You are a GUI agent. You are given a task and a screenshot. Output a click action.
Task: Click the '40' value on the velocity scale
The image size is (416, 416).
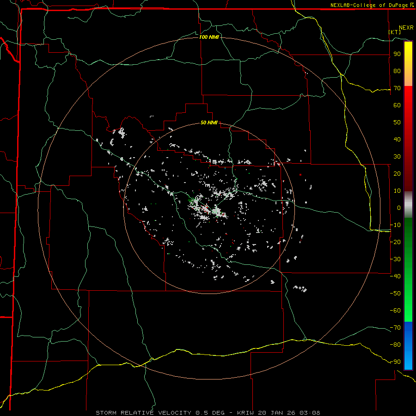pyautogui.click(x=397, y=139)
